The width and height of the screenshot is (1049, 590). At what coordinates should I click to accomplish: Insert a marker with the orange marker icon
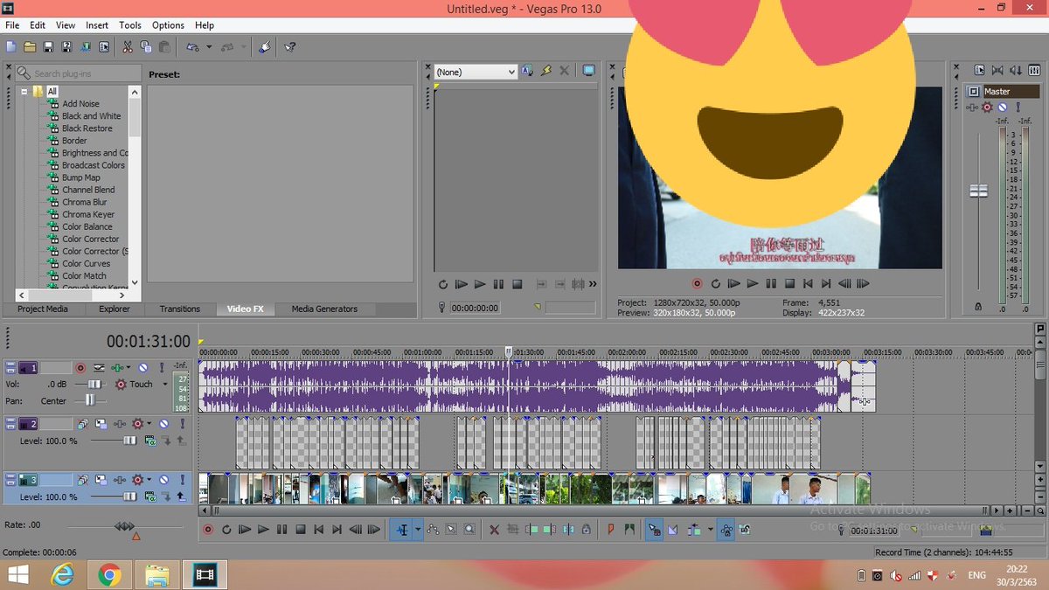(611, 530)
